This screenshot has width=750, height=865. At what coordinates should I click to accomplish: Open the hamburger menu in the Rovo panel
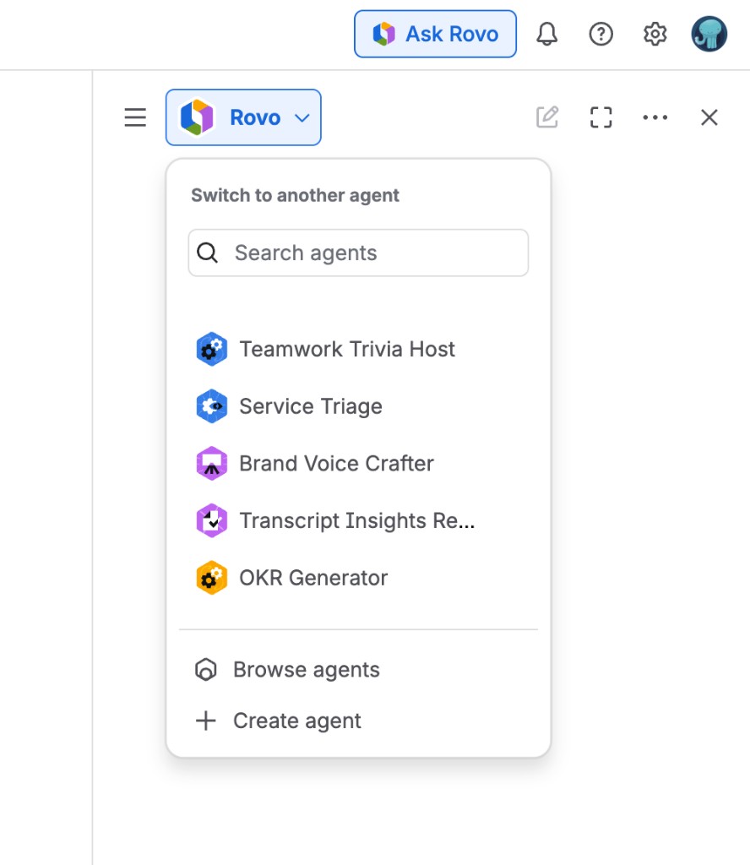point(135,117)
